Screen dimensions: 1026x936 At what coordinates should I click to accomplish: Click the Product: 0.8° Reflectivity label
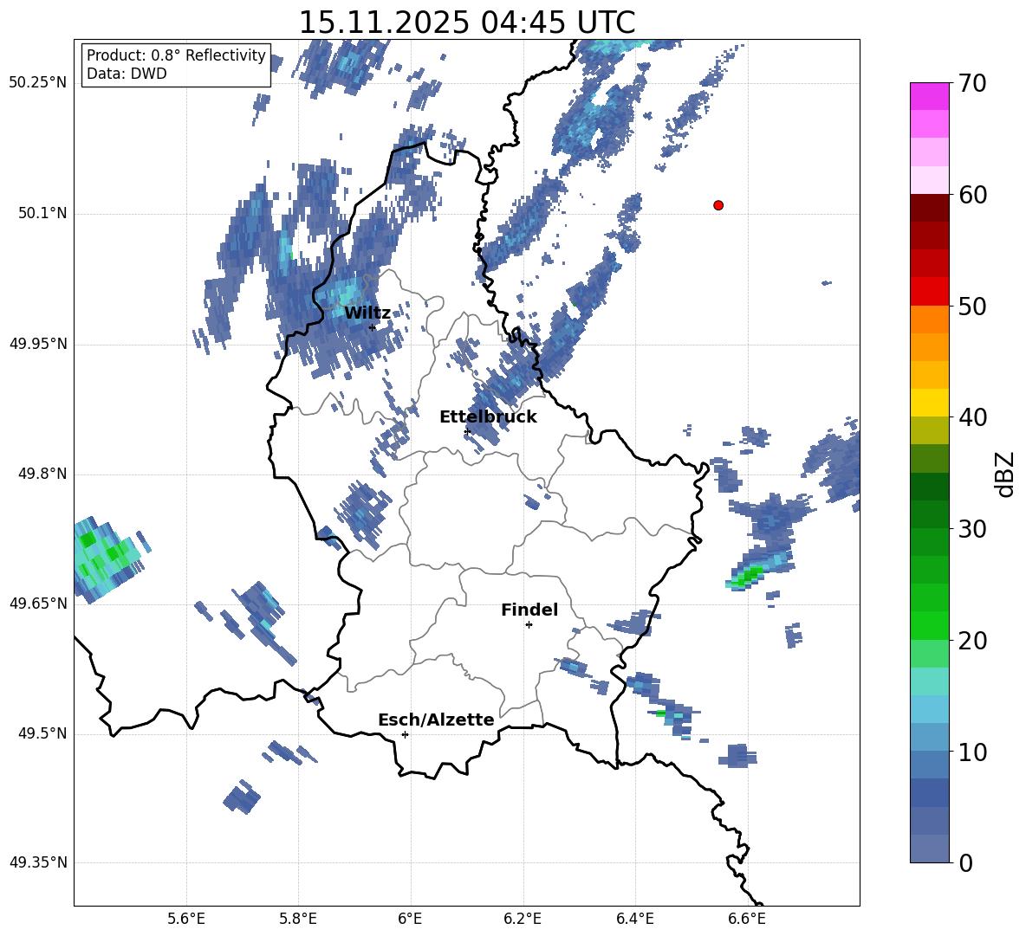click(176, 55)
